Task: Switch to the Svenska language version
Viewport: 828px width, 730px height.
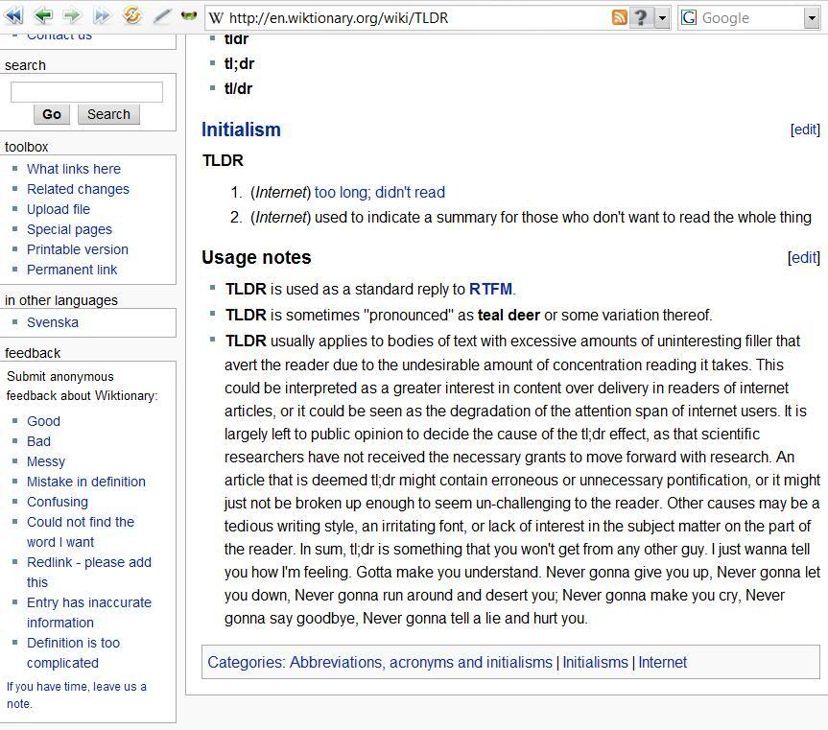Action: click(x=53, y=322)
